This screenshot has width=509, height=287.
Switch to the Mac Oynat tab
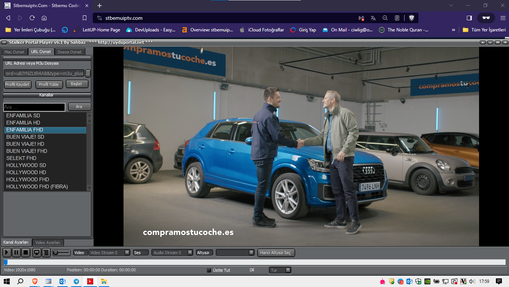pos(15,52)
